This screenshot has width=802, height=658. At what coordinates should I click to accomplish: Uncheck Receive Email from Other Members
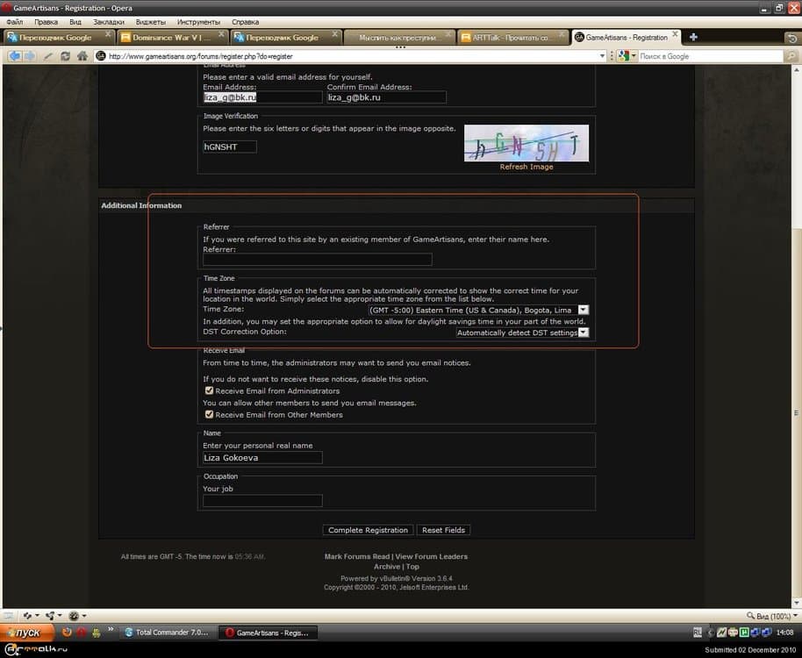(209, 415)
